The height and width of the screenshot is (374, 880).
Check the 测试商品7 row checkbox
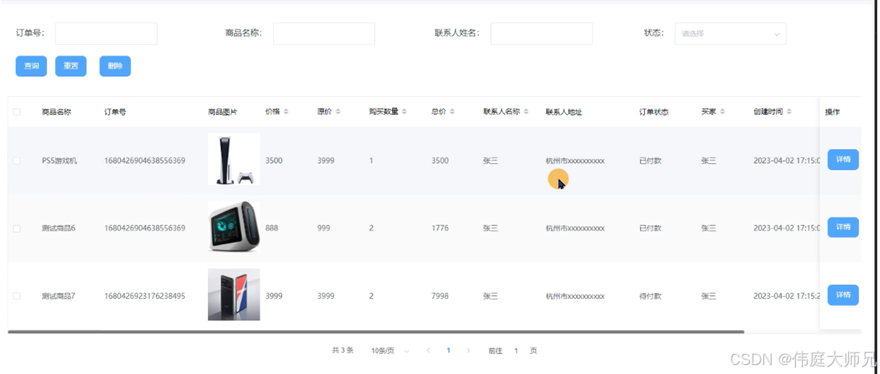point(17,296)
